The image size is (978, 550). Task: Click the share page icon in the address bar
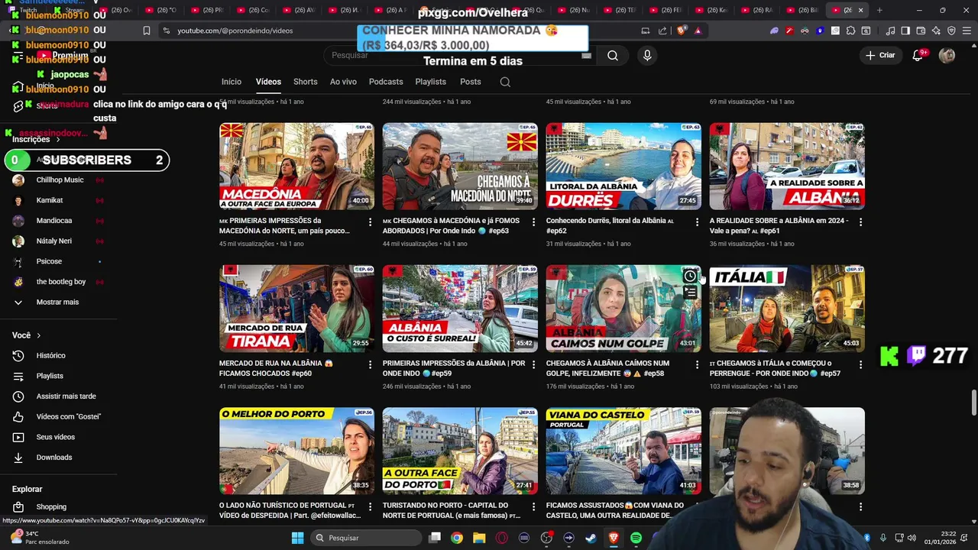click(662, 31)
